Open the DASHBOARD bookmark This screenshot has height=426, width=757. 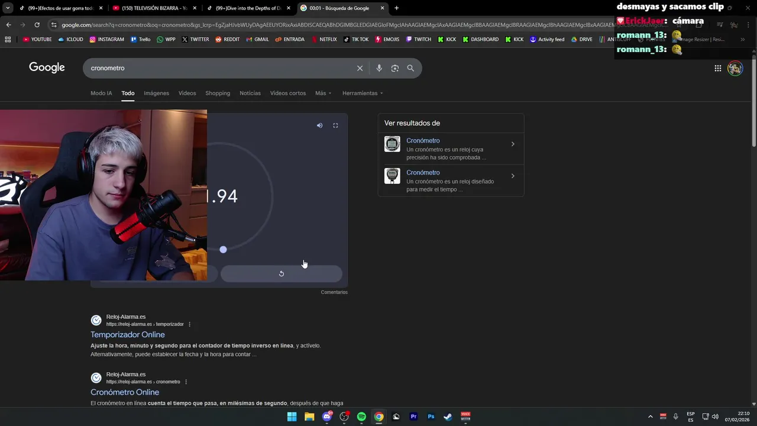[480, 40]
